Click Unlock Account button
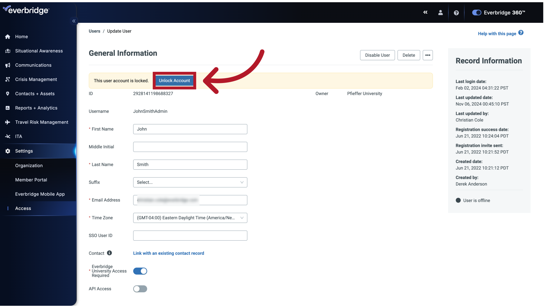548x308 pixels. click(x=174, y=80)
